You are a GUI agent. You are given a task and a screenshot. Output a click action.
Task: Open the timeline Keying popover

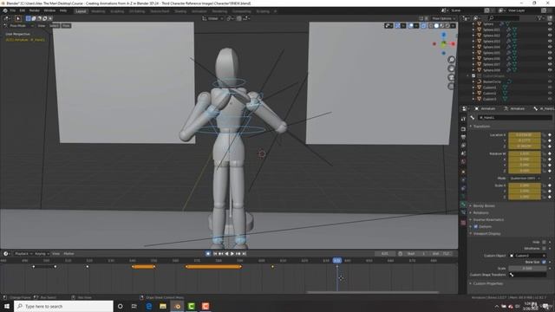pyautogui.click(x=42, y=254)
